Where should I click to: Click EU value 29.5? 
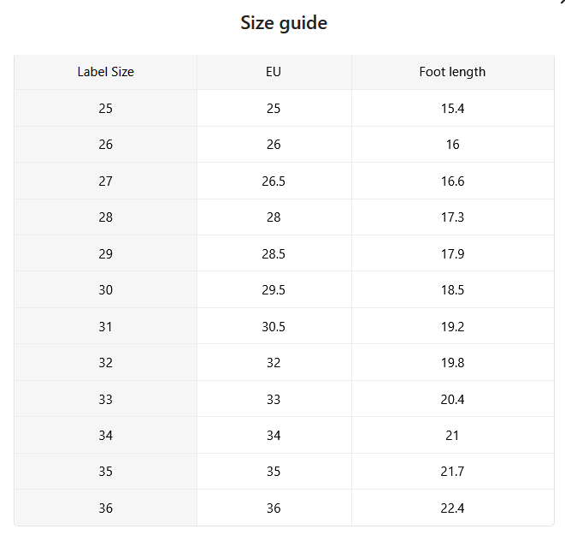point(274,290)
